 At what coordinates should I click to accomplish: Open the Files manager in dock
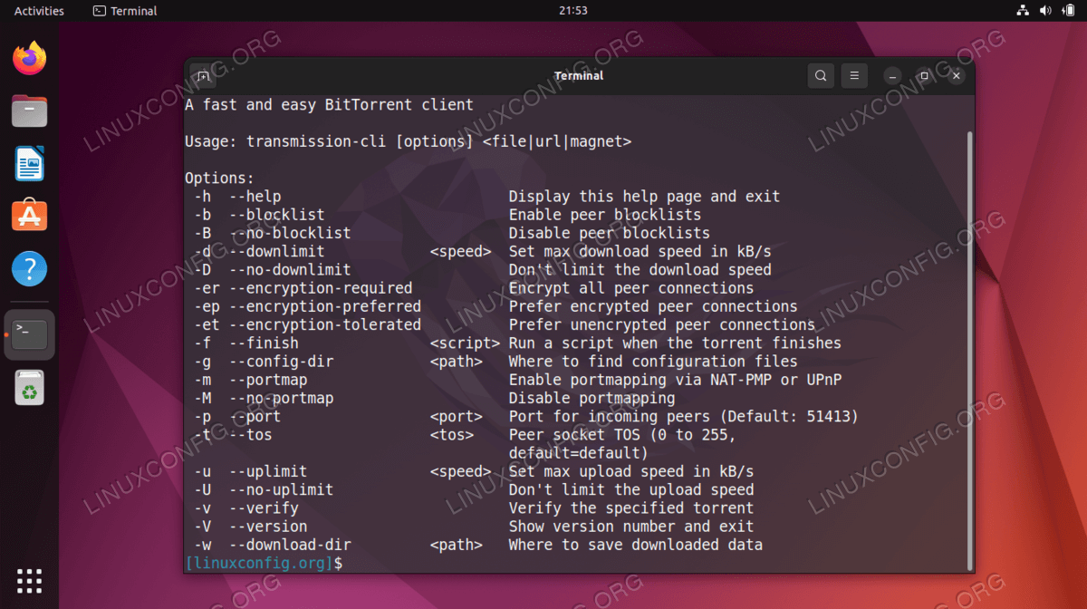coord(29,112)
